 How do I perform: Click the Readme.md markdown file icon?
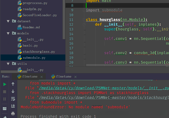click(x=20, y=27)
